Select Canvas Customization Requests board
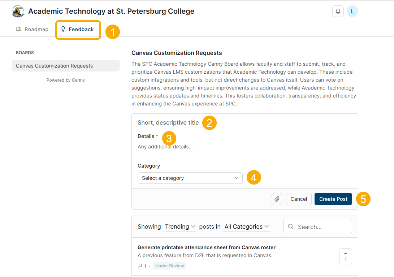The image size is (394, 277). point(66,66)
